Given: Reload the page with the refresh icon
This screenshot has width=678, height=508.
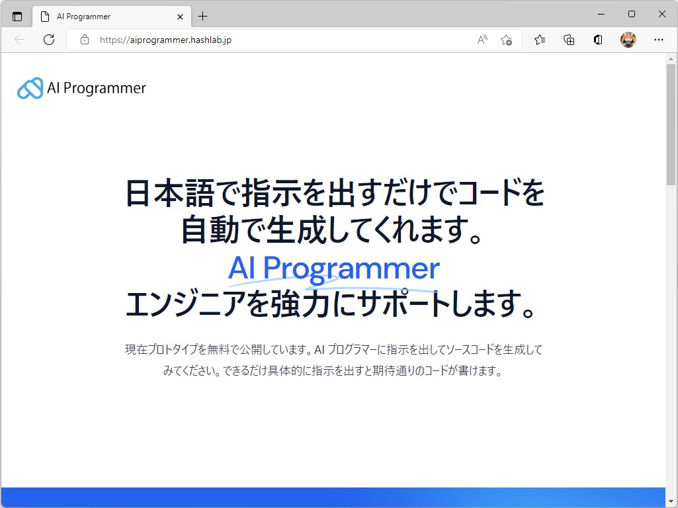Looking at the screenshot, I should click(48, 40).
